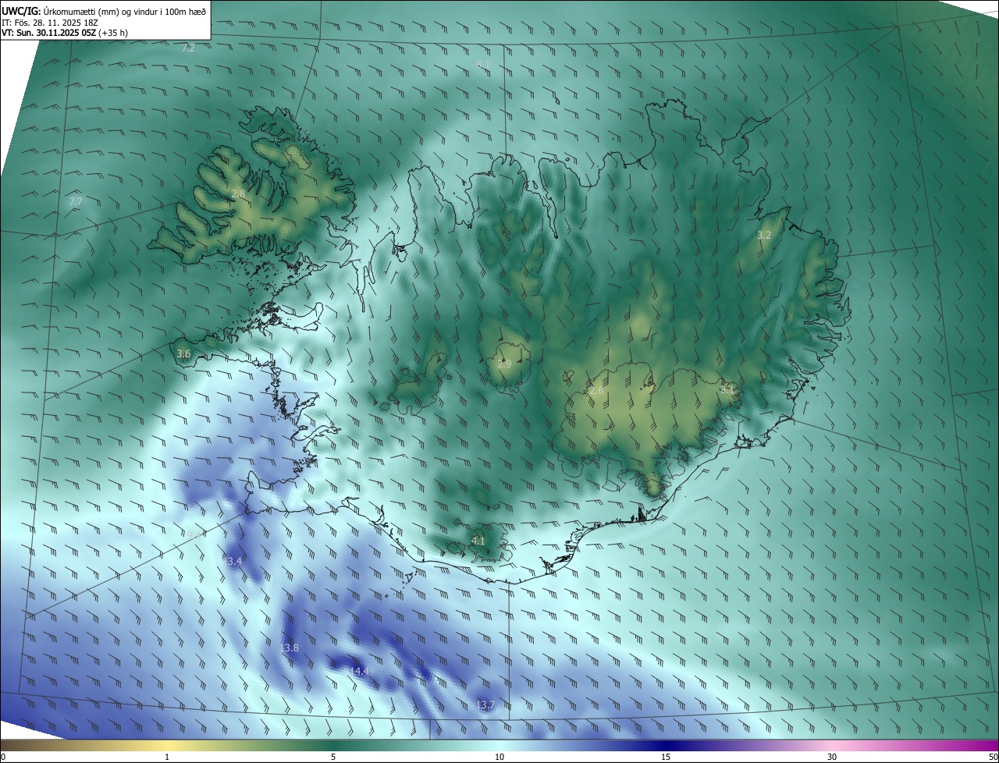Select the 2.9 value on the central glacier

pos(504,364)
